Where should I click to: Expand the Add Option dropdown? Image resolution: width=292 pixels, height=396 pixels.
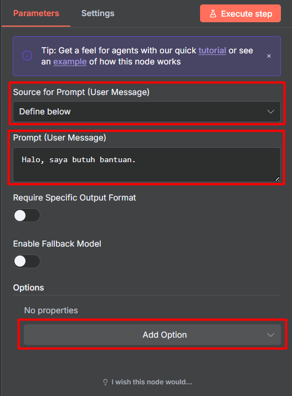pyautogui.click(x=152, y=335)
